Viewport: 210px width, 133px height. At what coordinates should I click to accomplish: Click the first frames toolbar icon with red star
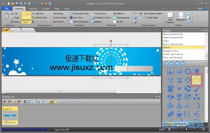(x=5, y=102)
